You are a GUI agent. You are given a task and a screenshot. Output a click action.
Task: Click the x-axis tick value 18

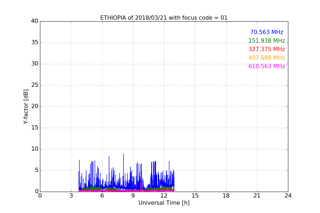(226, 195)
